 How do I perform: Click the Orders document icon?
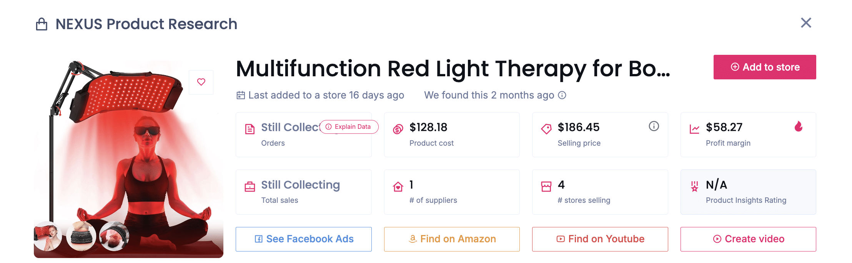(x=250, y=129)
